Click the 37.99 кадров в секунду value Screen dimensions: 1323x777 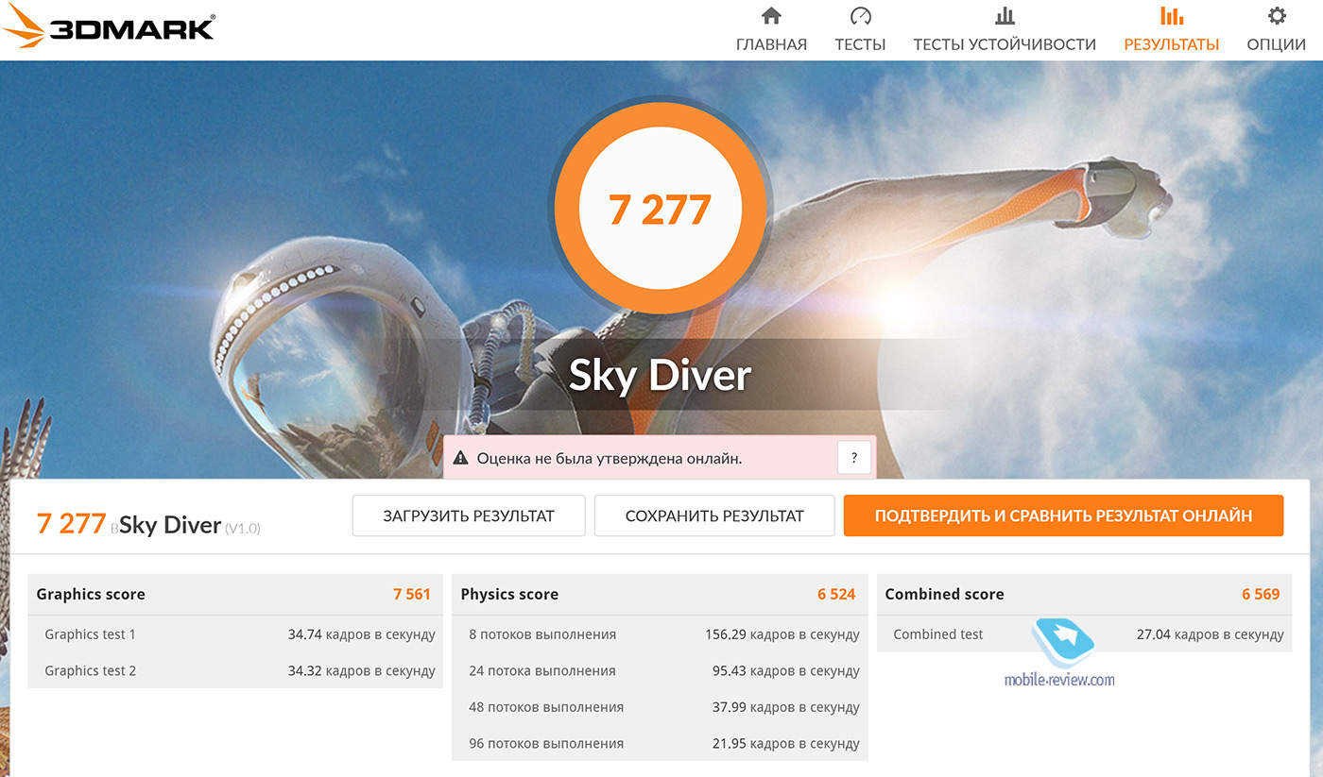[786, 707]
